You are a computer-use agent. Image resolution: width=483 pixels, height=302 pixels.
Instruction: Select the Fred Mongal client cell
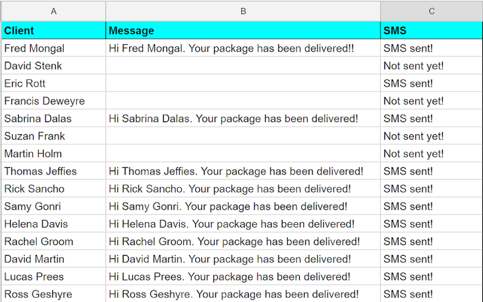[53, 48]
